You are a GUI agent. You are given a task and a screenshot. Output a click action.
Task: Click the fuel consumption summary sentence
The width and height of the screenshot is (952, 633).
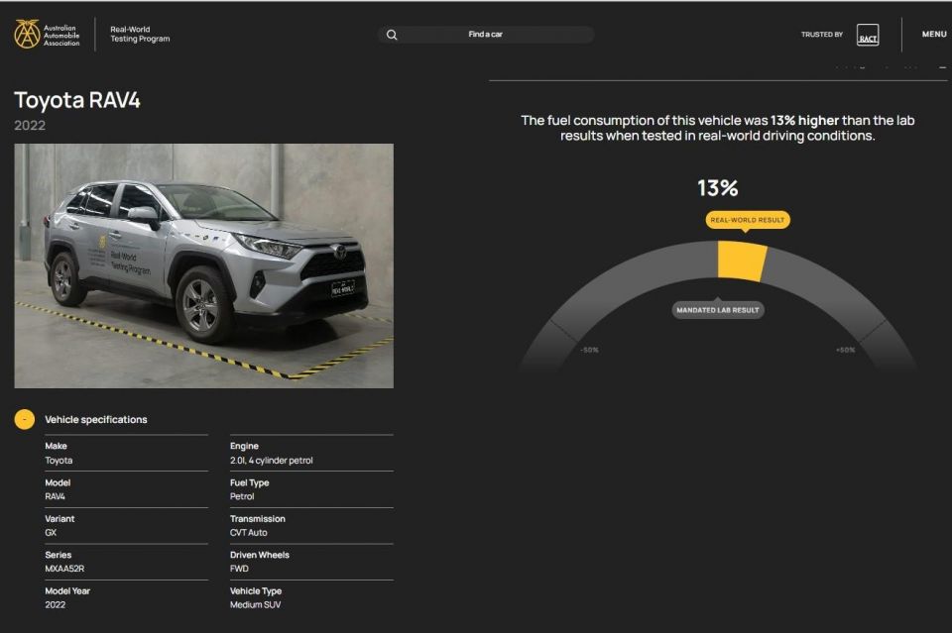pyautogui.click(x=718, y=128)
